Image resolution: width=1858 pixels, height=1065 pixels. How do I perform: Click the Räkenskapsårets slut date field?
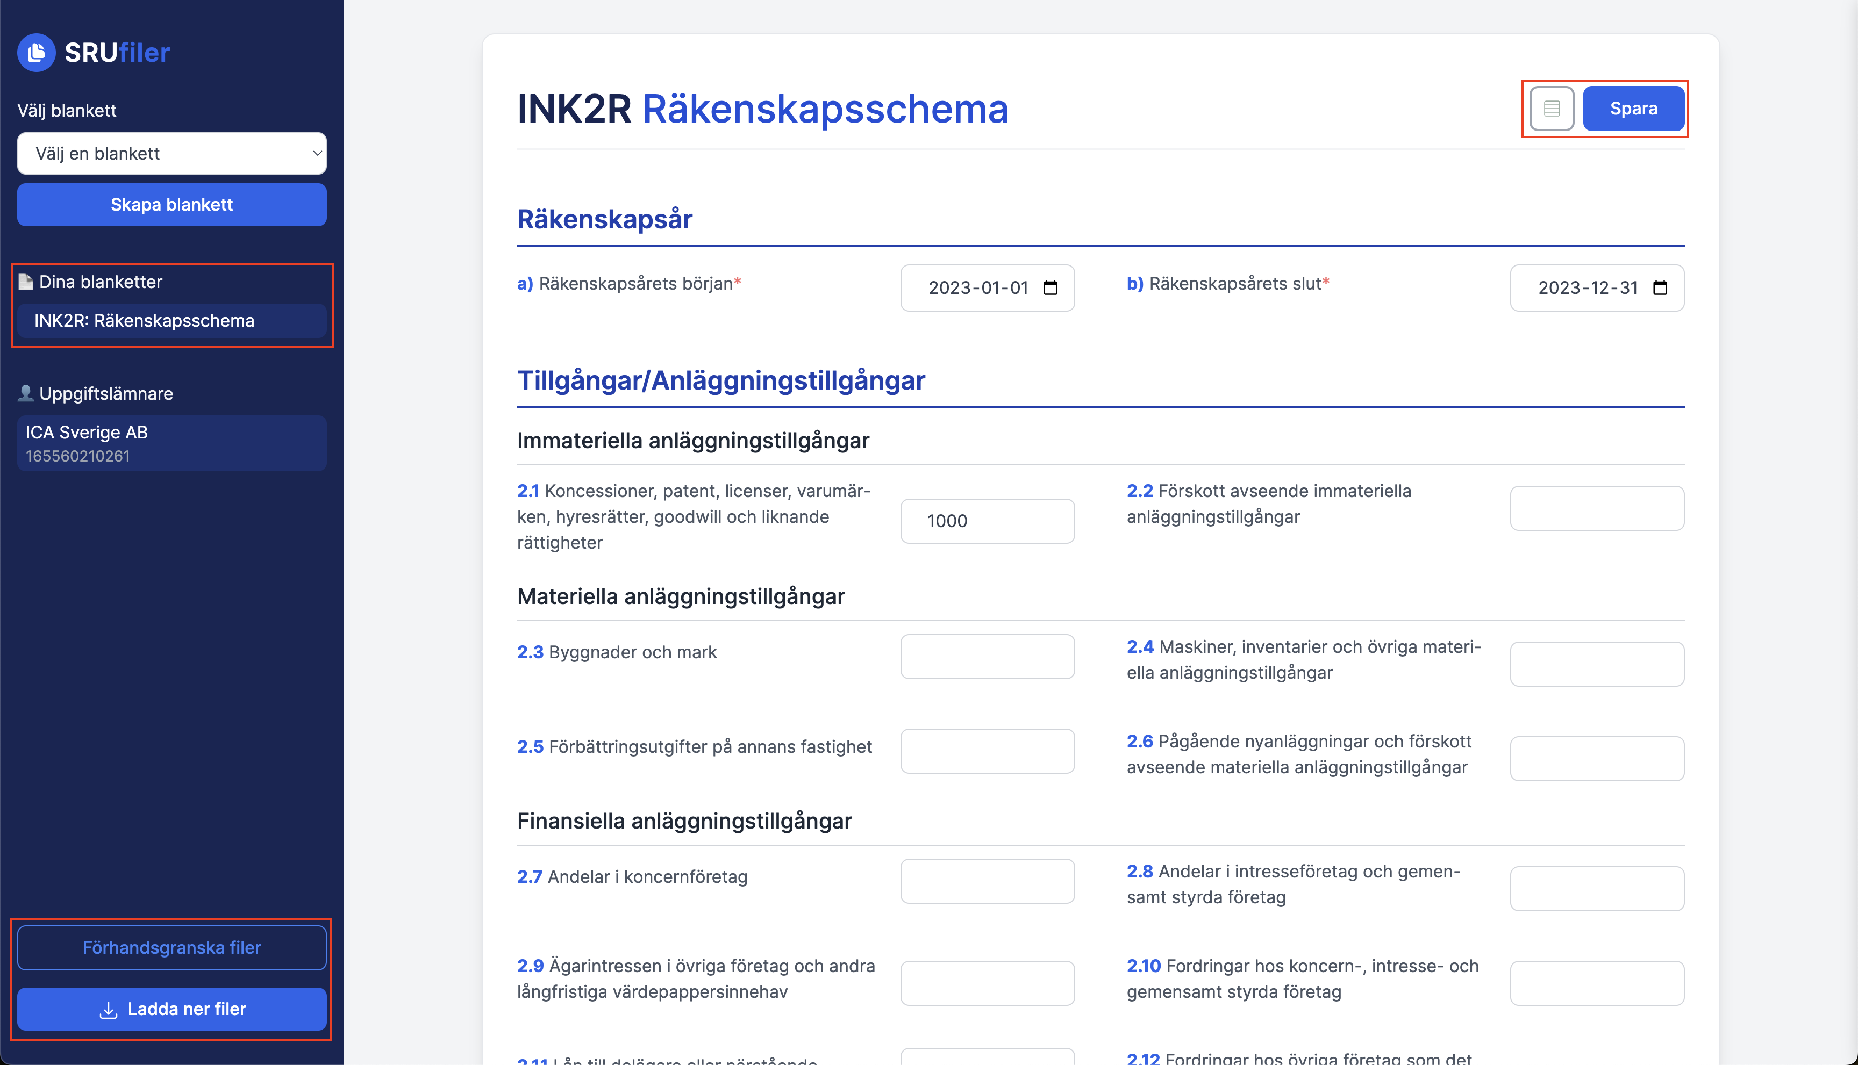coord(1597,288)
